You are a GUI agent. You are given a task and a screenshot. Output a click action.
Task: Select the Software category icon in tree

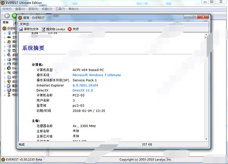(9, 77)
